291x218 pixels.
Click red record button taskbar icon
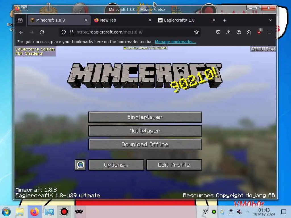point(64,212)
